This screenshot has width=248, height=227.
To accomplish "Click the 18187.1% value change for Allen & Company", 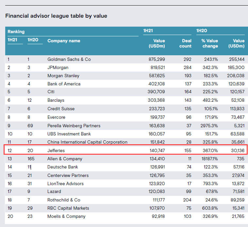I will click(210, 159).
